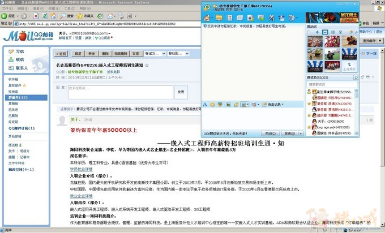Click the IE Refresh page icon
This screenshot has width=385, height=233.
point(44,16)
